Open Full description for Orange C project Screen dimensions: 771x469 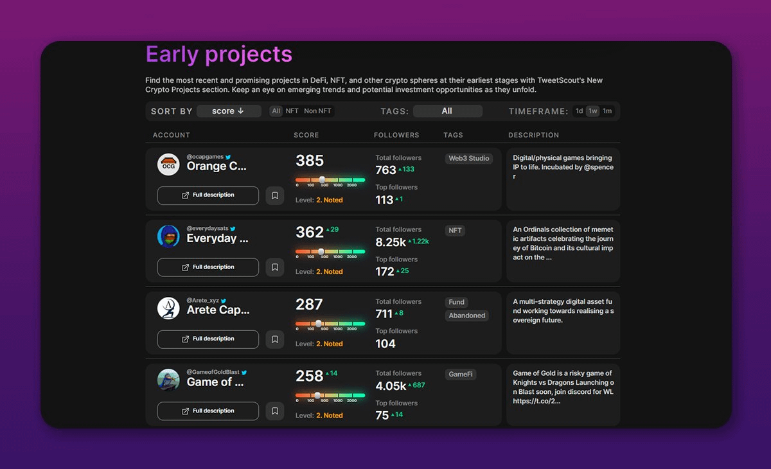(x=208, y=195)
